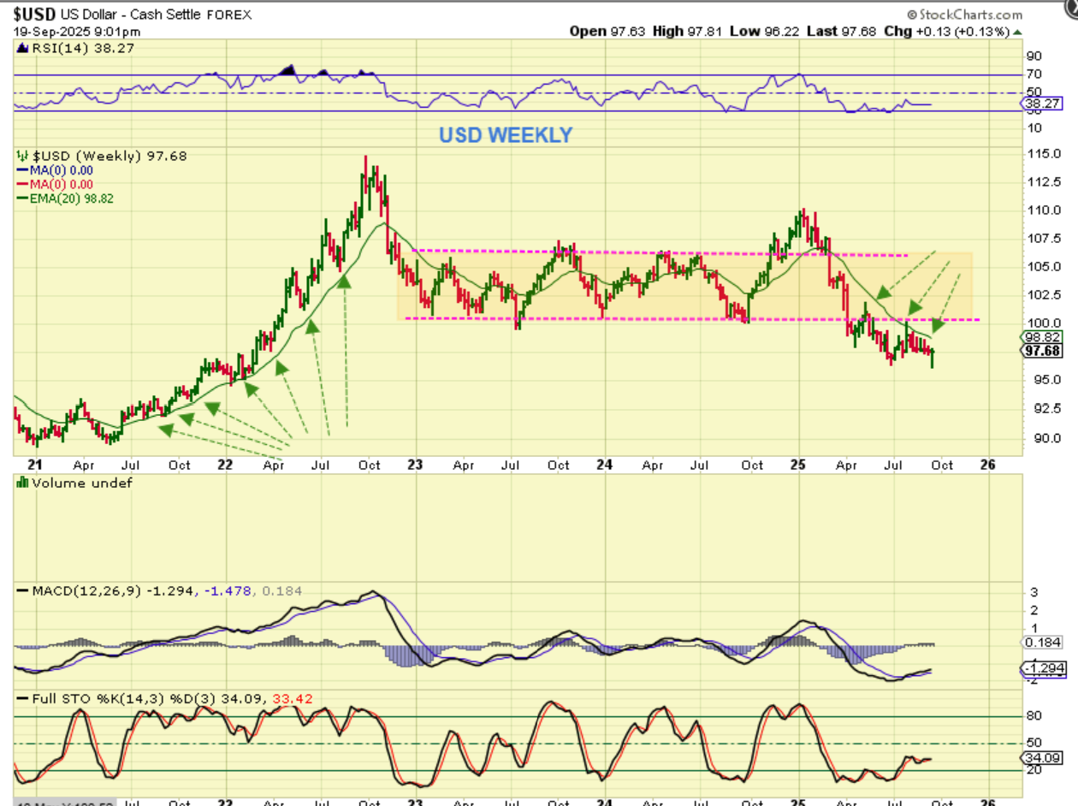1078x806 pixels.
Task: Click the 10 label on RSI axis
Action: [1034, 127]
